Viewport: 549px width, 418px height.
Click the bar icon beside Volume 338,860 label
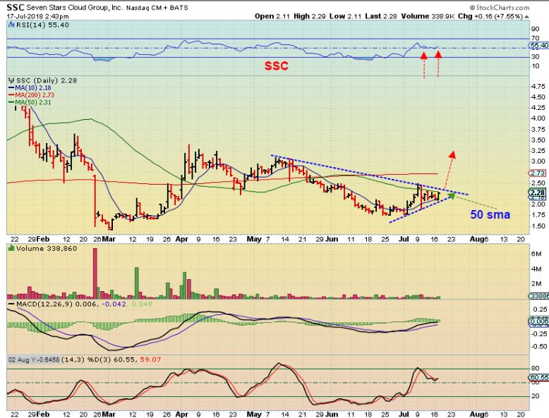[x=11, y=248]
